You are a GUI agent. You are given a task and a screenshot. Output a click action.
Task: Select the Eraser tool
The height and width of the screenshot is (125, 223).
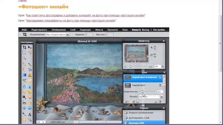pos(24,69)
